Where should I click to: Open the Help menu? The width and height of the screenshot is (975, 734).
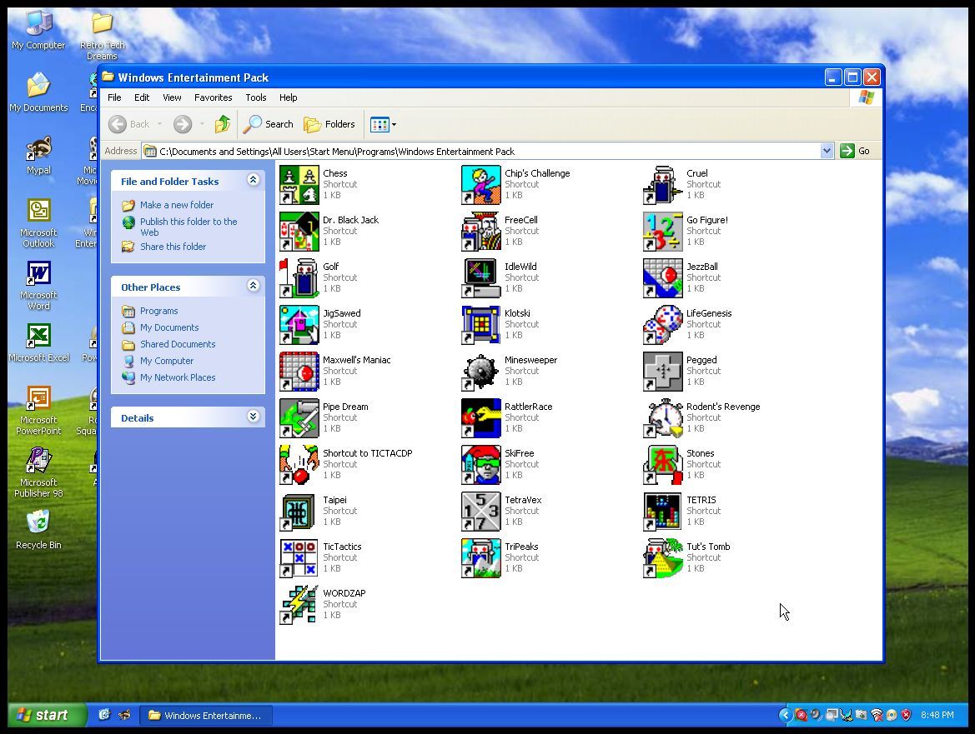pos(288,97)
